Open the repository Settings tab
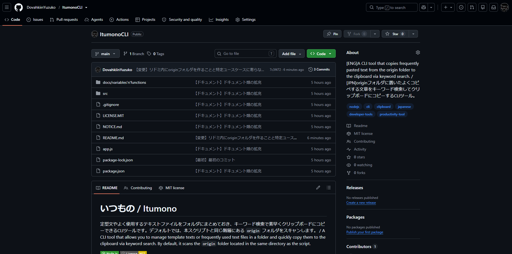 (x=245, y=19)
